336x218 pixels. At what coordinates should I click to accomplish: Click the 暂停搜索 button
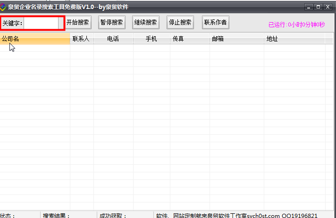pos(112,22)
